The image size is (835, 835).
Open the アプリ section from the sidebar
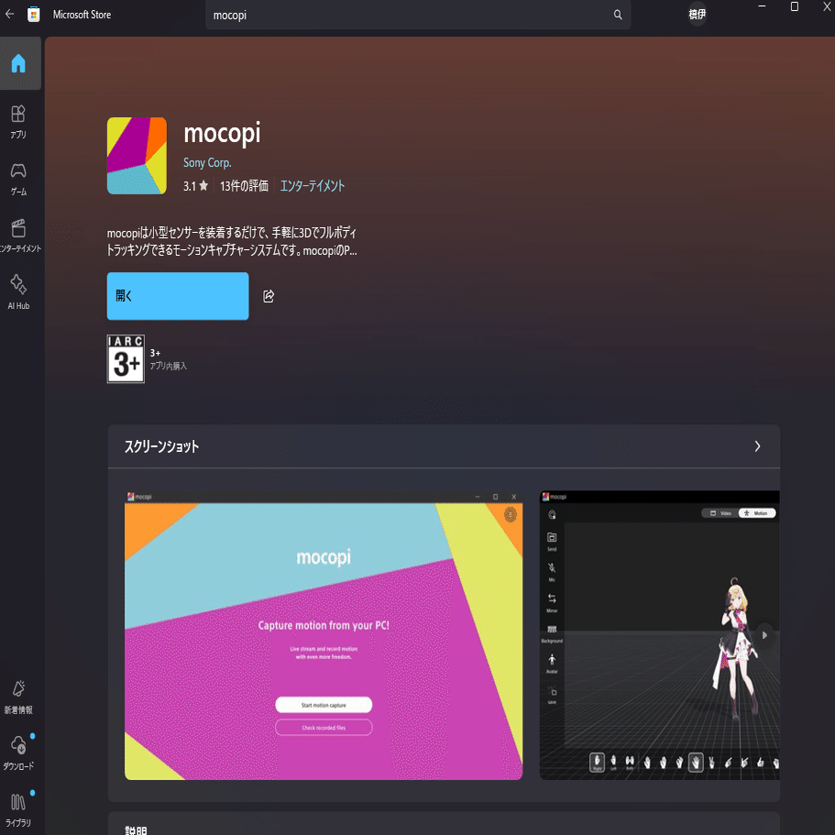pos(19,120)
